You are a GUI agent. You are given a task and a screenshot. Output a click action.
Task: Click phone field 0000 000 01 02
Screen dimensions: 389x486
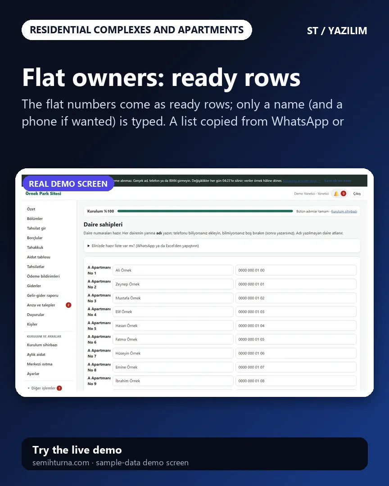coord(296,298)
